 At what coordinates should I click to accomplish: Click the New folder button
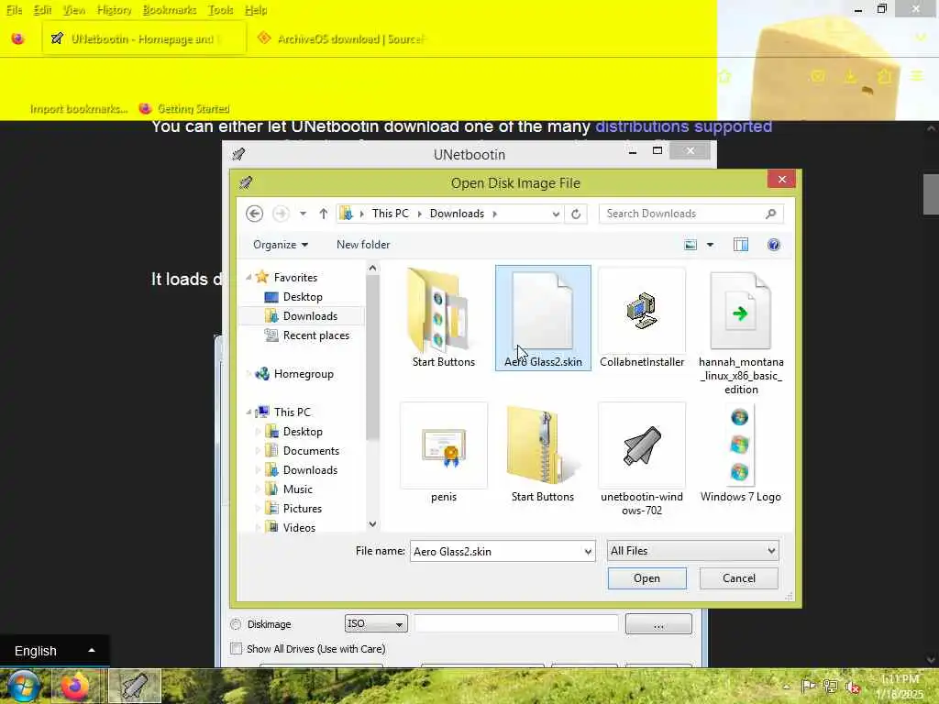(363, 245)
